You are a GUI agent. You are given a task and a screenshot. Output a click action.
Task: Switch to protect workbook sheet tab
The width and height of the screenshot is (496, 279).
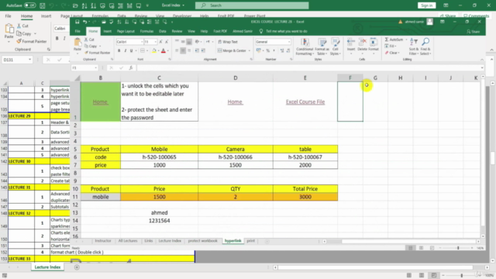(202, 241)
